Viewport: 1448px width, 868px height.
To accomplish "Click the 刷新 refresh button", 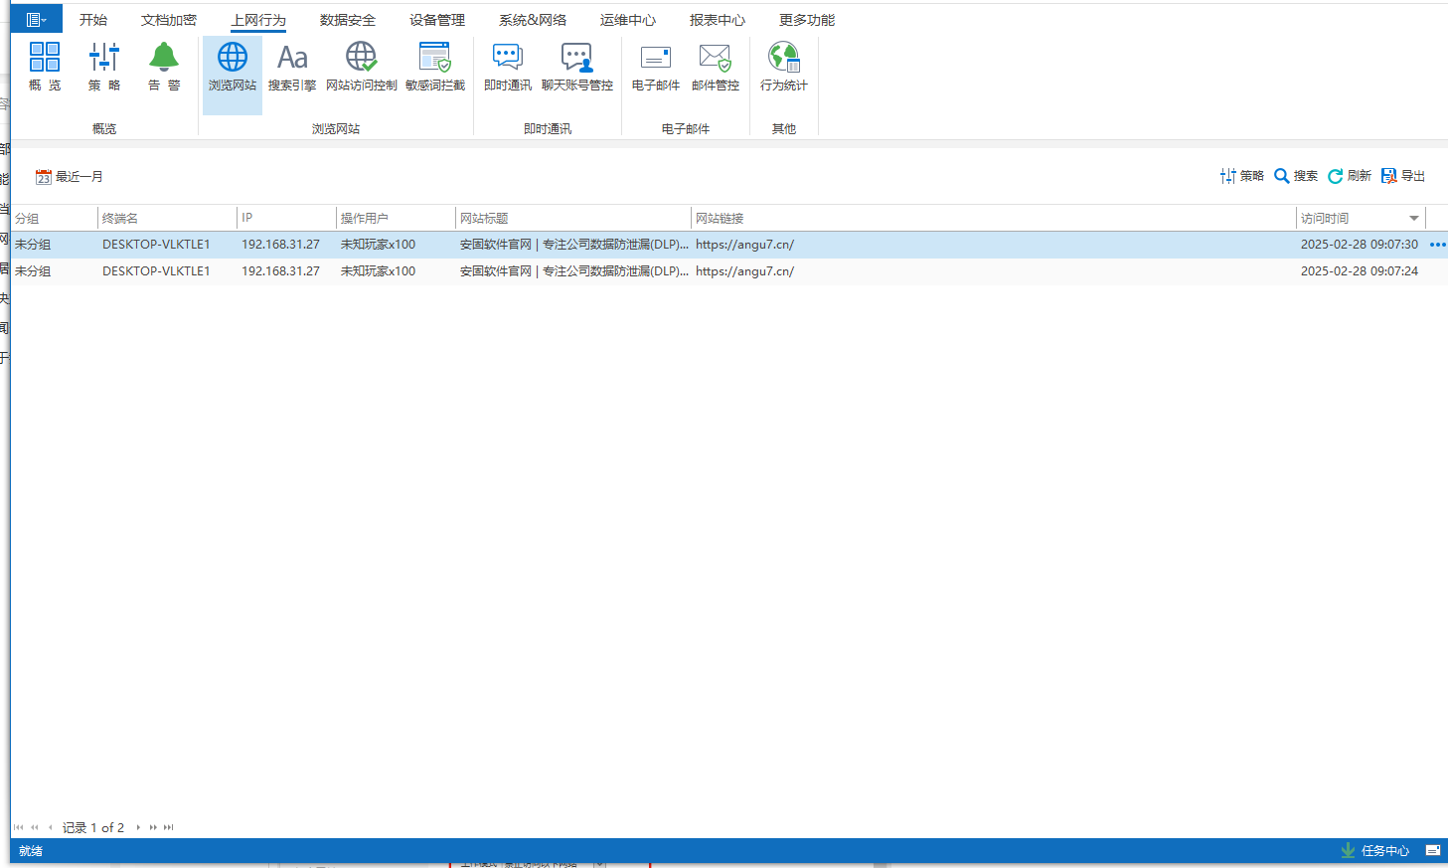I will click(1350, 176).
